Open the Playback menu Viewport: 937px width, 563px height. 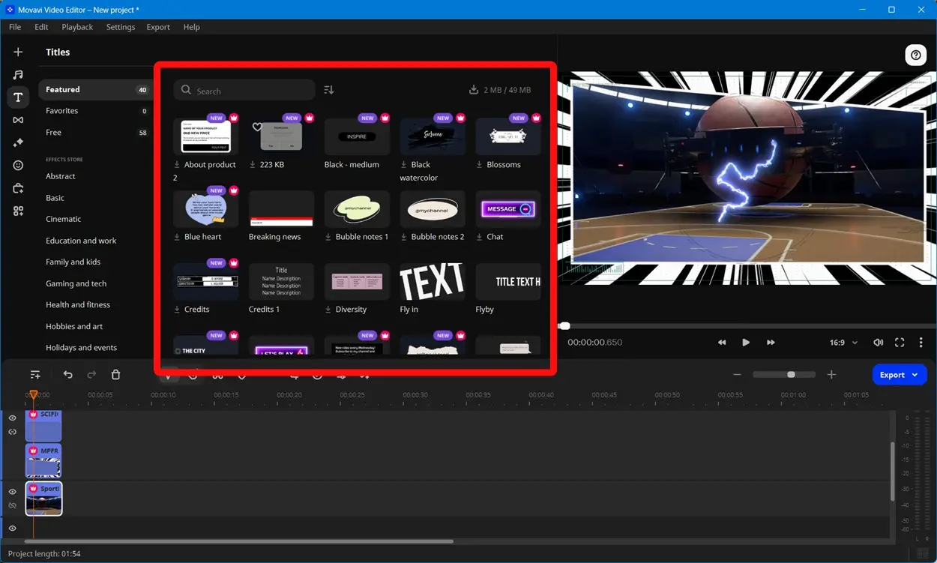(x=77, y=27)
